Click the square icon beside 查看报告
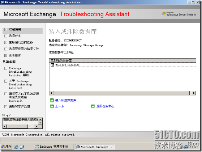 (x=6, y=55)
